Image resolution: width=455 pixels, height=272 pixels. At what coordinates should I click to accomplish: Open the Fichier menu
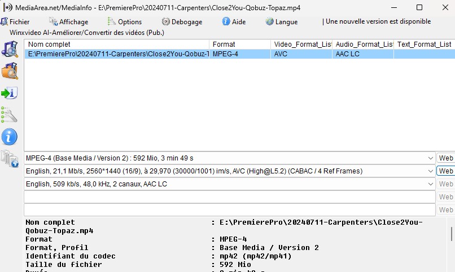tap(15, 22)
